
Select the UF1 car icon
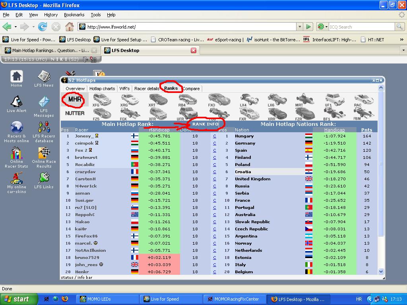(335, 100)
